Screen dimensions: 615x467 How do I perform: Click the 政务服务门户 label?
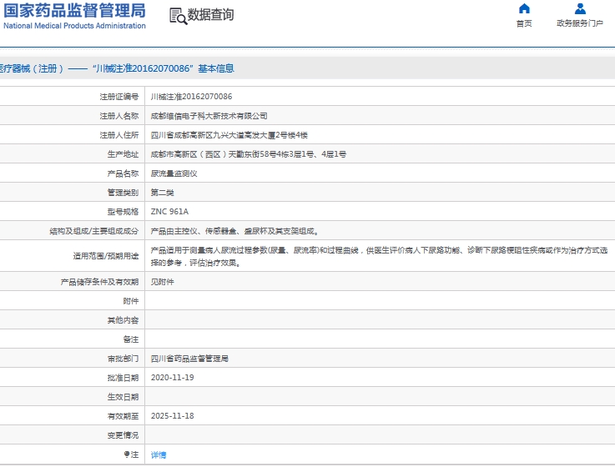580,23
